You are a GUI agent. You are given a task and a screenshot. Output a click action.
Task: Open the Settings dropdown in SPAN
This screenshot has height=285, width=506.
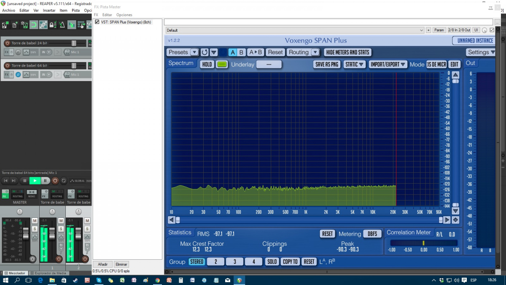pos(481,52)
